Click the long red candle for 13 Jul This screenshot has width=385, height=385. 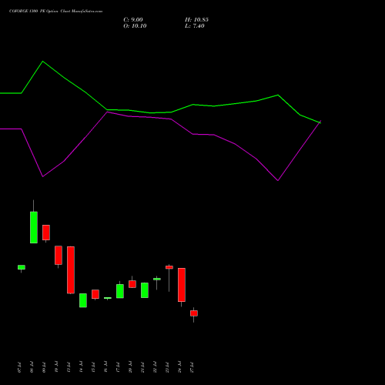coord(71,269)
